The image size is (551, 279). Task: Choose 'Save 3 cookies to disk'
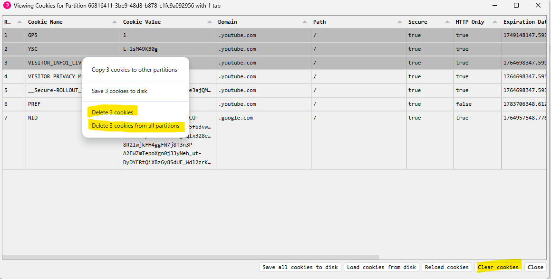pyautogui.click(x=119, y=91)
